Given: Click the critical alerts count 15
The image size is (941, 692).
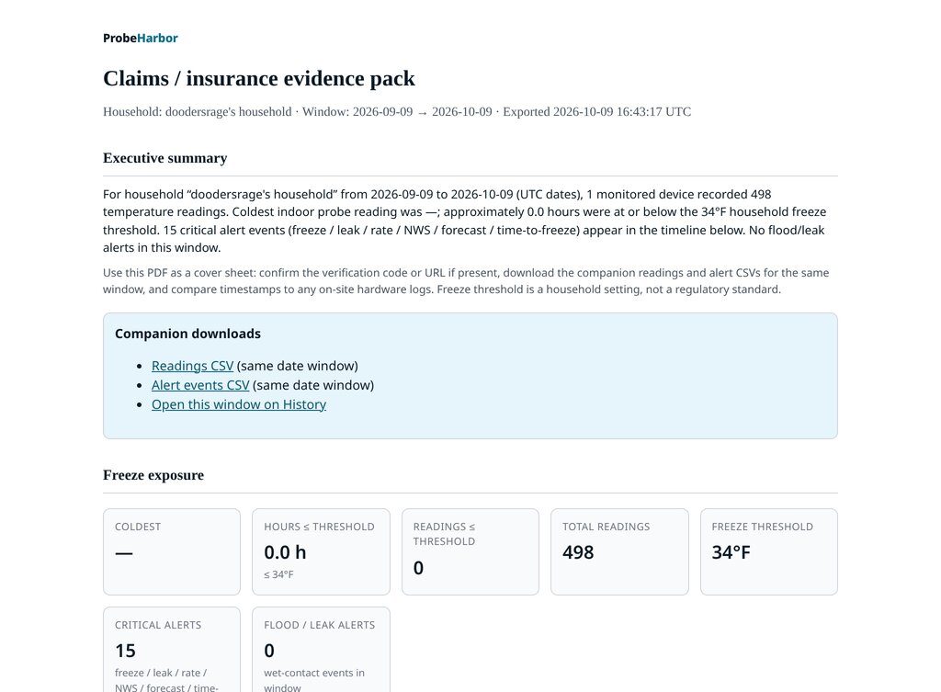Looking at the screenshot, I should [125, 651].
